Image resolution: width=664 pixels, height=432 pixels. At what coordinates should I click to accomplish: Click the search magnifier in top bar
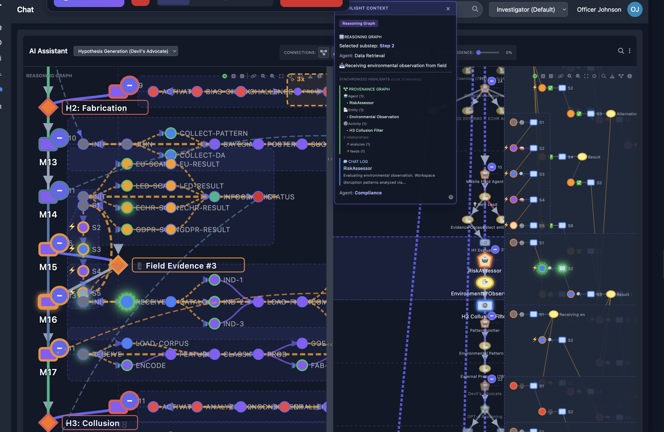(475, 9)
